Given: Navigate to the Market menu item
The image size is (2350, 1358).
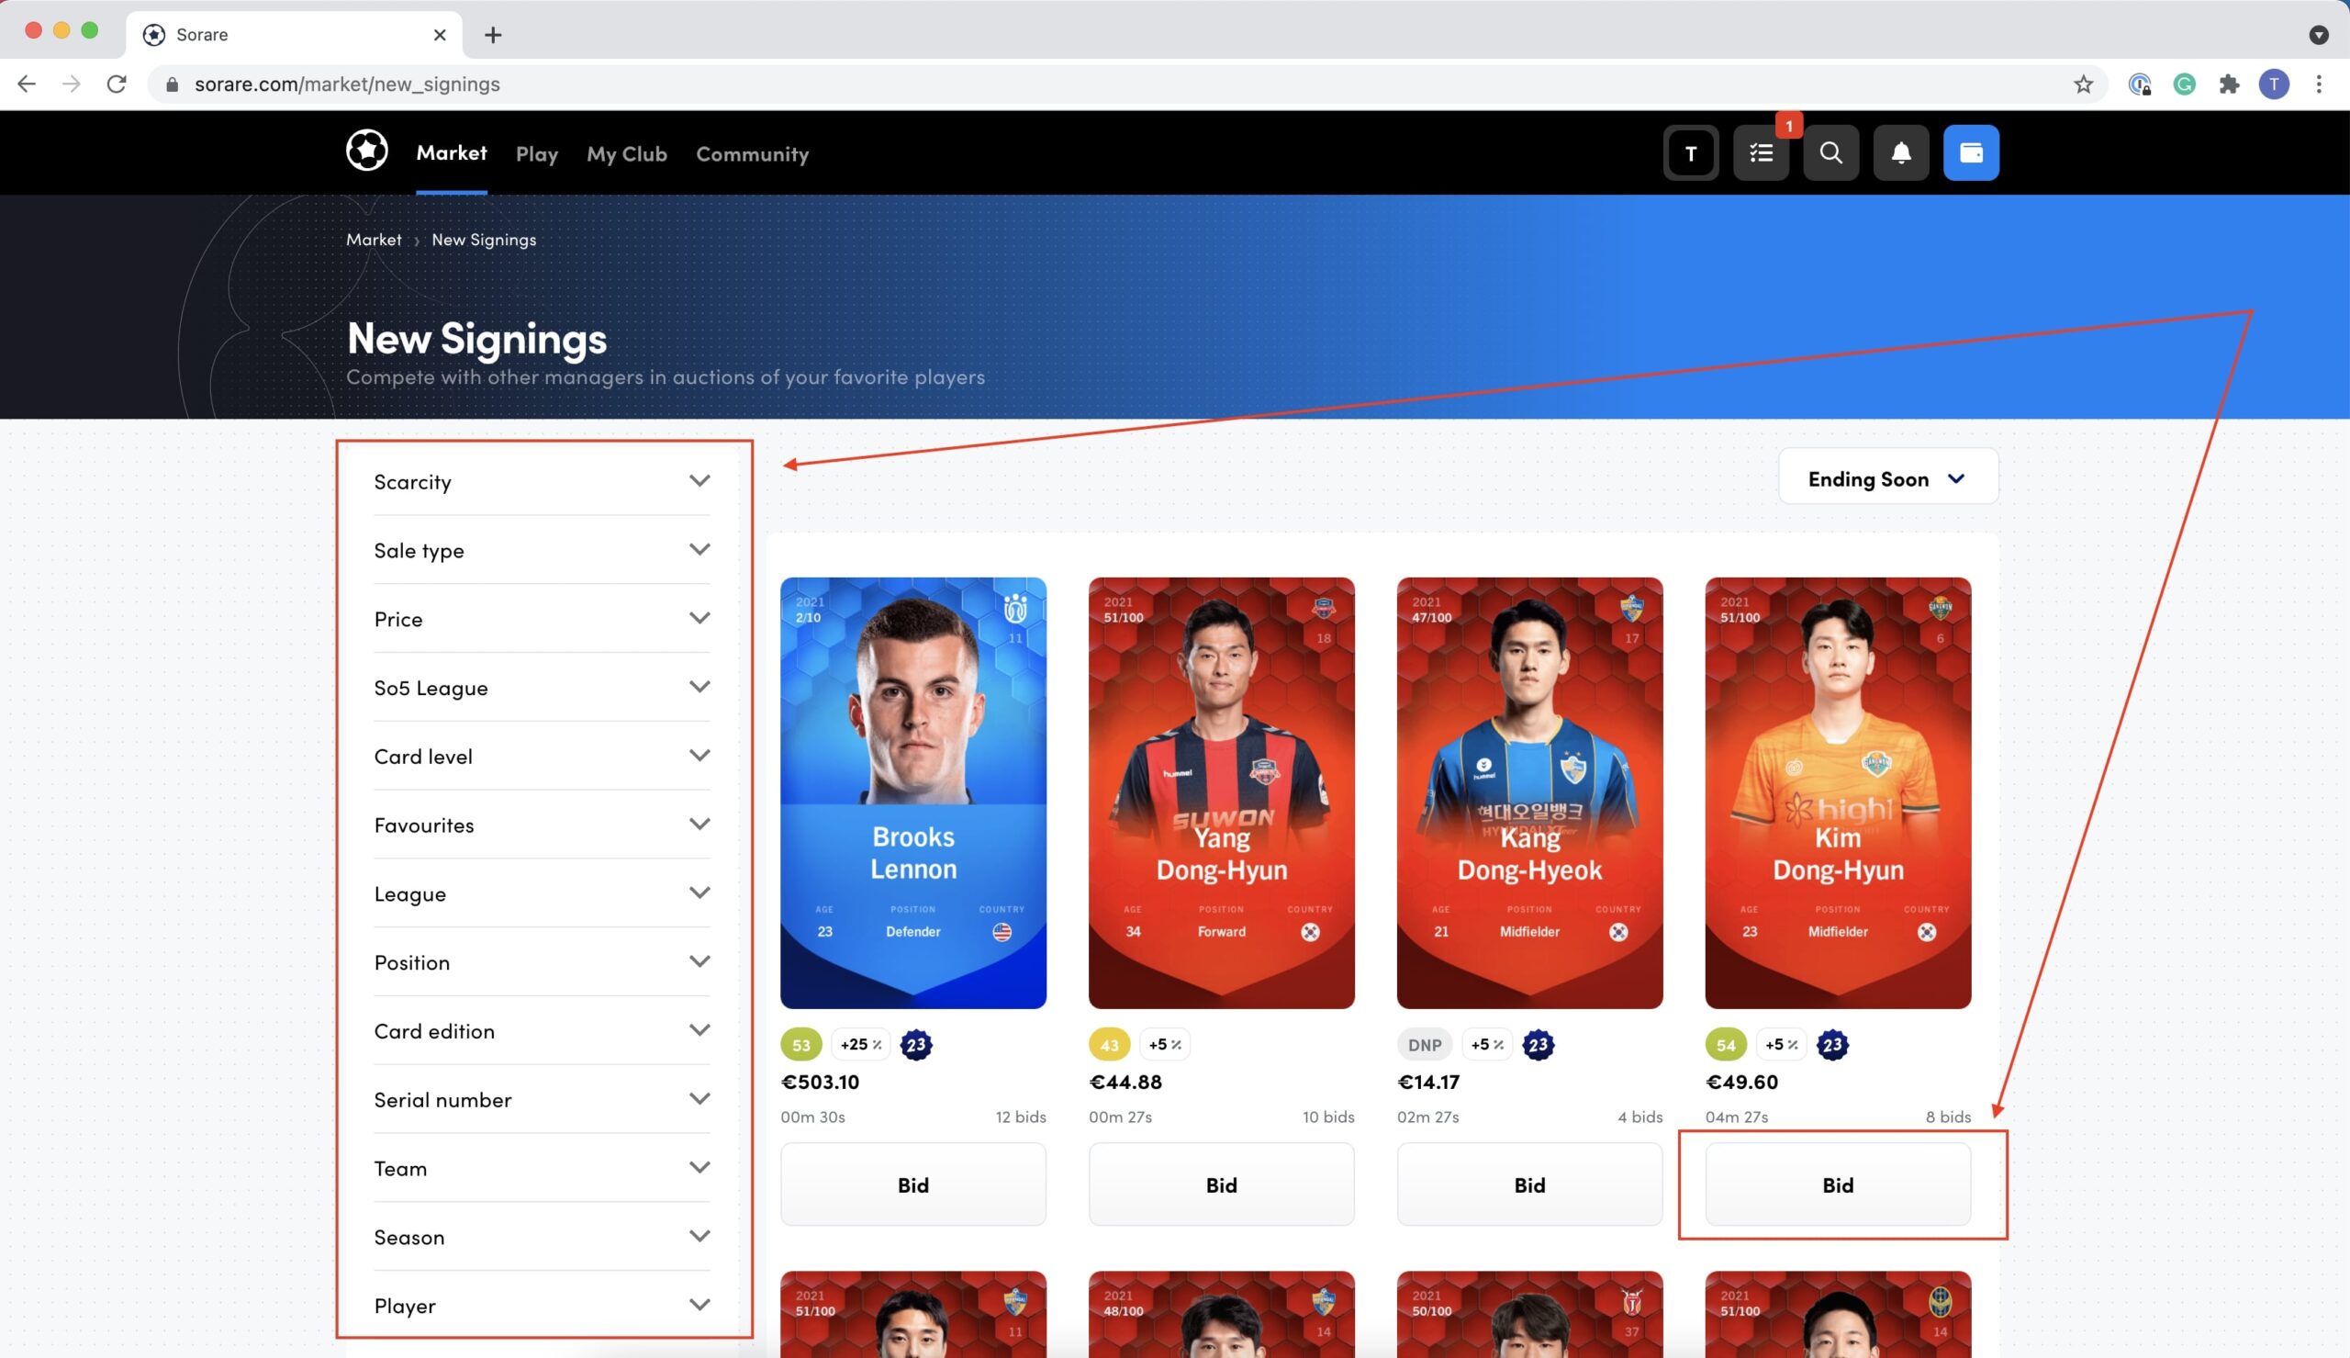Looking at the screenshot, I should (x=451, y=152).
